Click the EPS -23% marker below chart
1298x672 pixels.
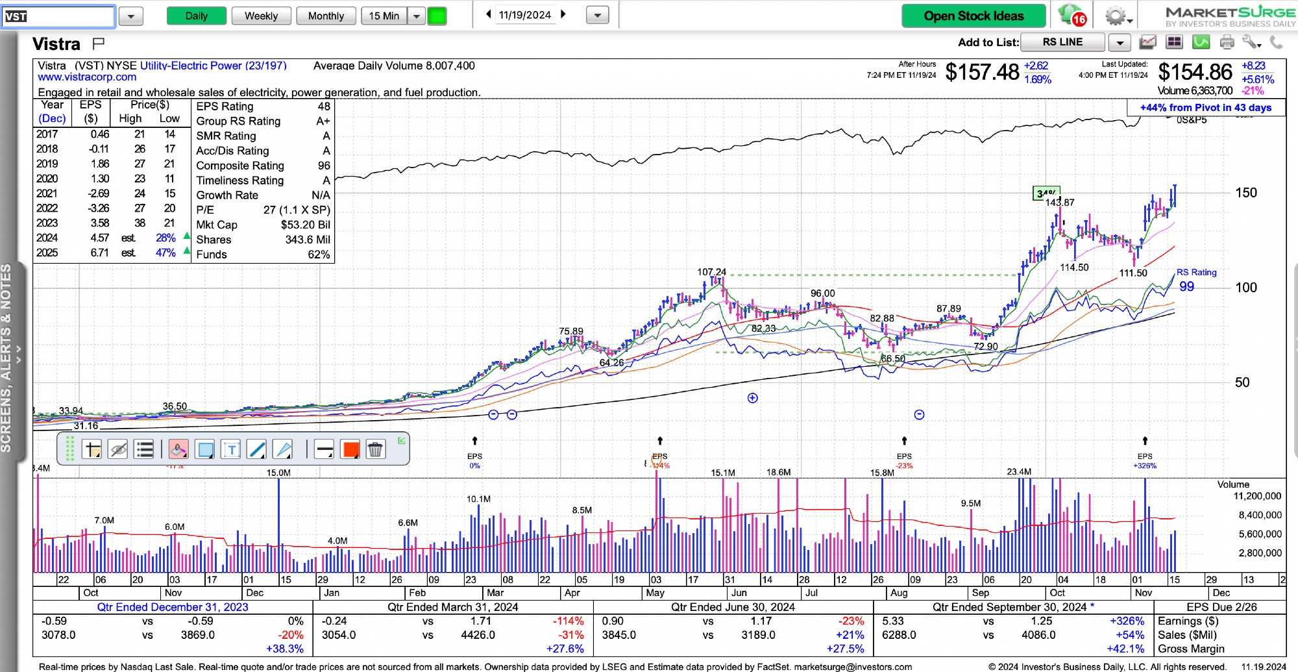[x=904, y=460]
